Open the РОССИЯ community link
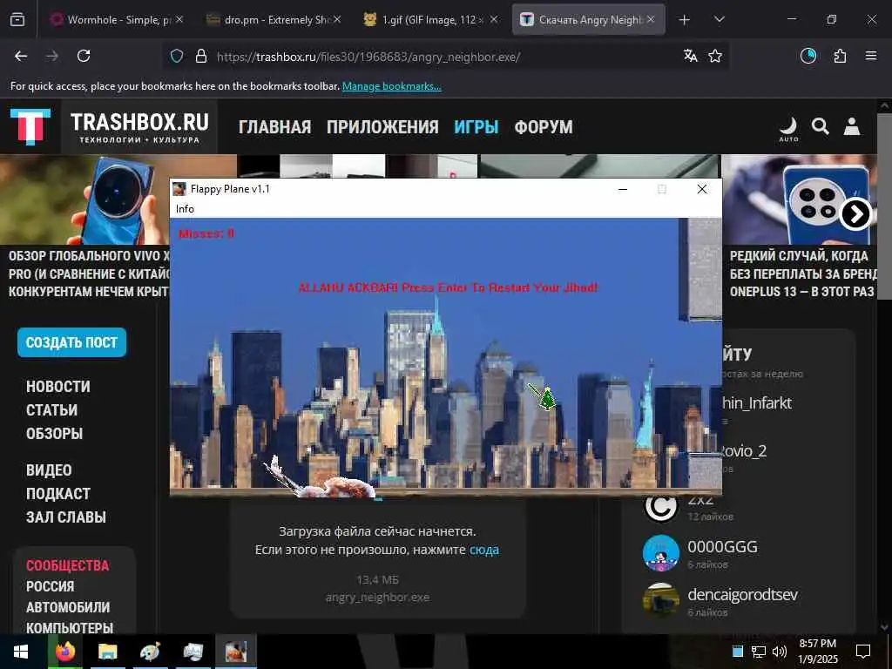Image resolution: width=892 pixels, height=669 pixels. pyautogui.click(x=50, y=586)
